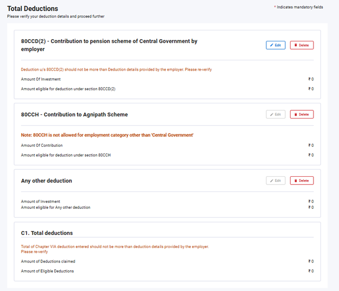Click 'Amount eligible for Any other deduction' label
Viewport: 339px width, 291px height.
(x=55, y=207)
